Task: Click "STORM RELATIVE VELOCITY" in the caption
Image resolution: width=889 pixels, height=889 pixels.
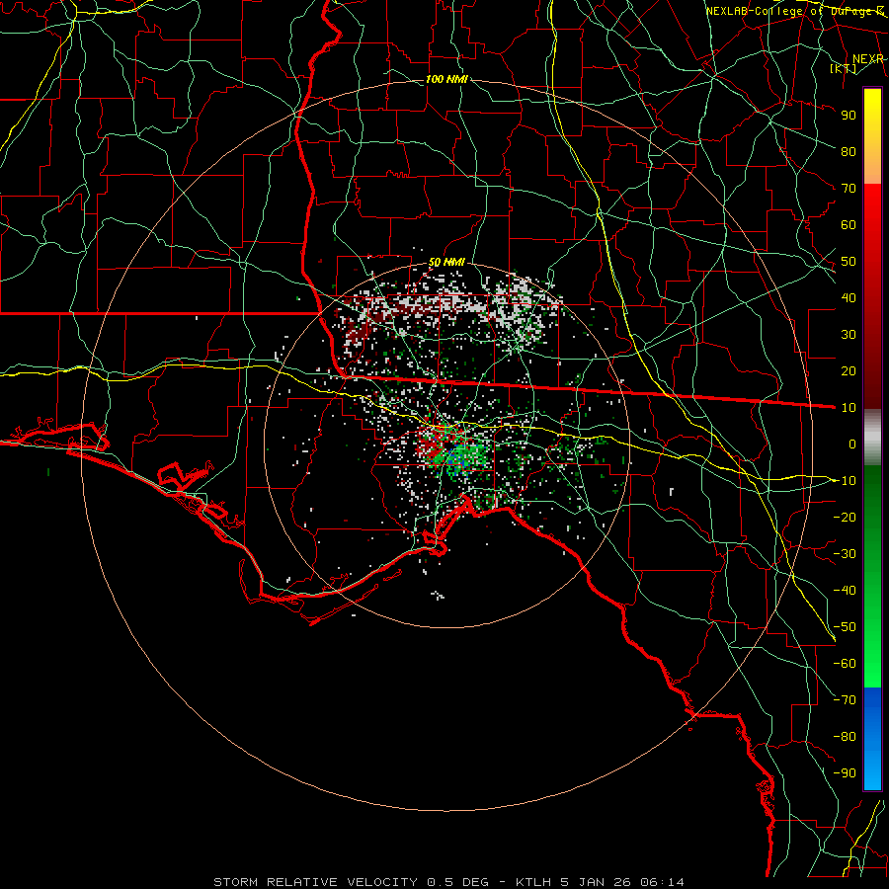Action: point(315,882)
